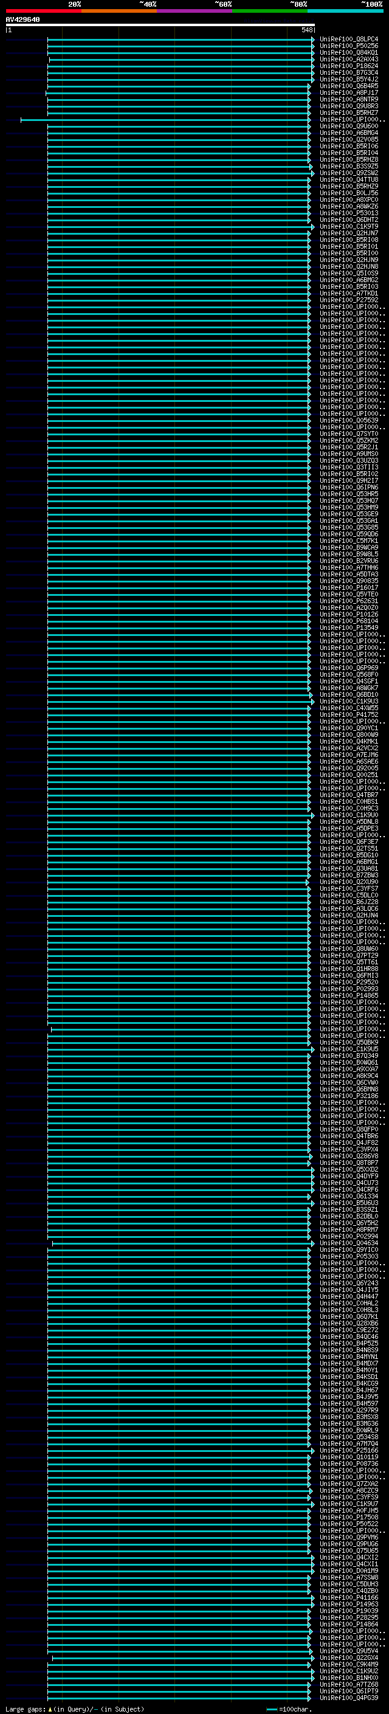Select the UniRef100_Q6IPN6 label
The height and width of the screenshot is (1714, 389).
[x=348, y=487]
